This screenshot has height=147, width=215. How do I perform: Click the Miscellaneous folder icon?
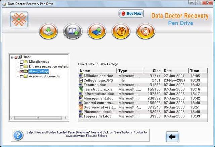point(26,62)
